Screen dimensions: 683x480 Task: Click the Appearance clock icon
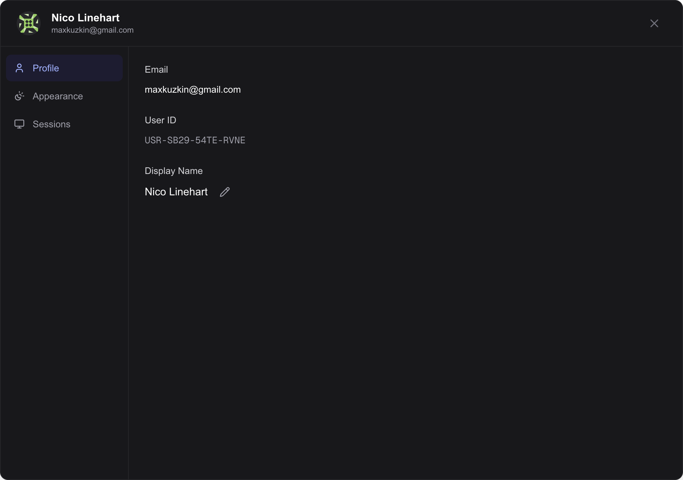tap(19, 96)
